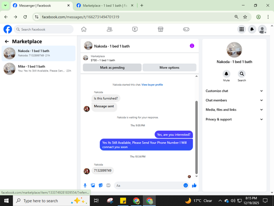Open Facebook notifications bell

[252, 29]
